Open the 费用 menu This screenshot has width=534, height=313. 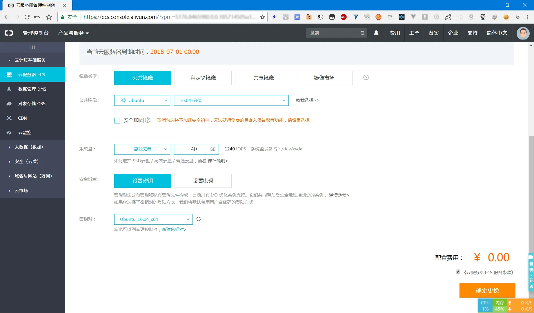tap(395, 33)
